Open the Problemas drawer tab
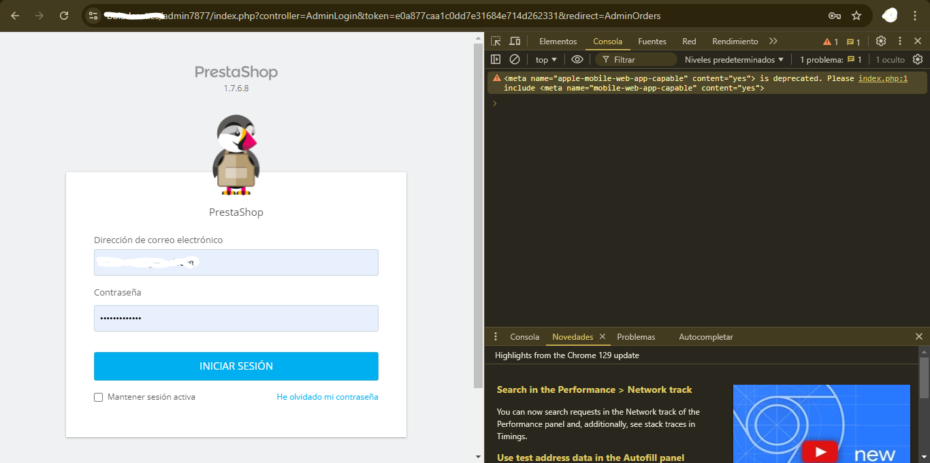Image resolution: width=930 pixels, height=463 pixels. click(636, 337)
